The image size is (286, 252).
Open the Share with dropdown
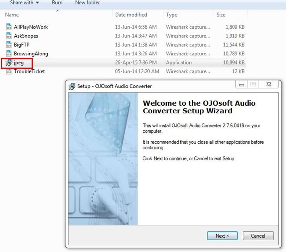click(x=24, y=3)
